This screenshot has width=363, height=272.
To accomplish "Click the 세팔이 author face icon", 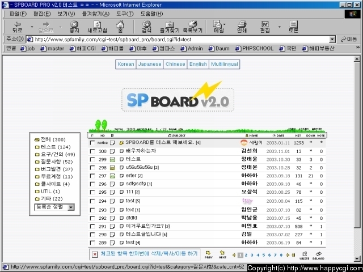I will point(244,142).
